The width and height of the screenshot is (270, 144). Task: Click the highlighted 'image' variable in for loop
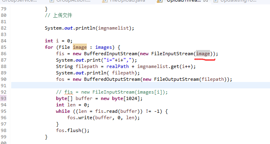[x=80, y=47]
